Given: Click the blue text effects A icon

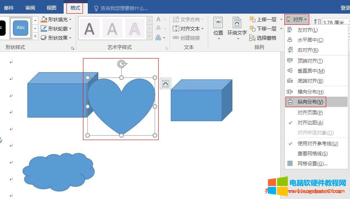Looking at the screenshot, I should pyautogui.click(x=158, y=38).
